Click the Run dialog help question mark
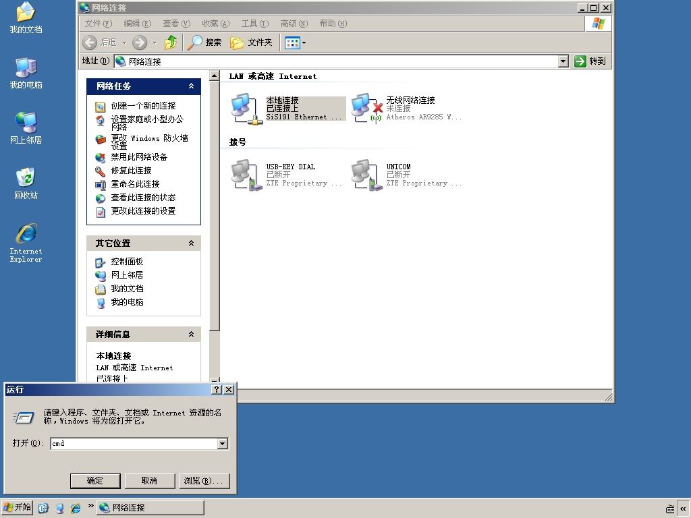The height and width of the screenshot is (518, 691). coord(217,389)
